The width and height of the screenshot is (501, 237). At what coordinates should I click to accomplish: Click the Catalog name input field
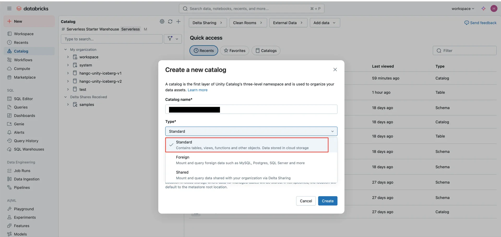(251, 109)
